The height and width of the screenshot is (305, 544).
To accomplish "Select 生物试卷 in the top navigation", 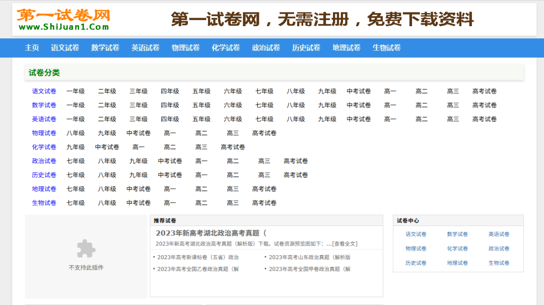I will [386, 47].
